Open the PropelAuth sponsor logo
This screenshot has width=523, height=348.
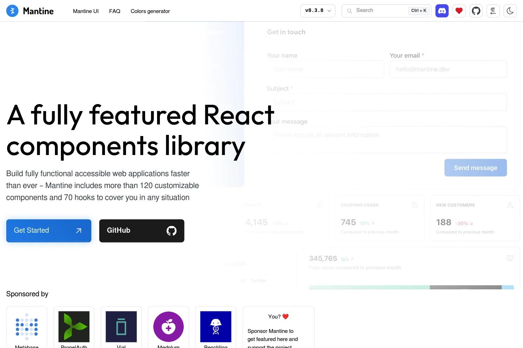(x=74, y=327)
